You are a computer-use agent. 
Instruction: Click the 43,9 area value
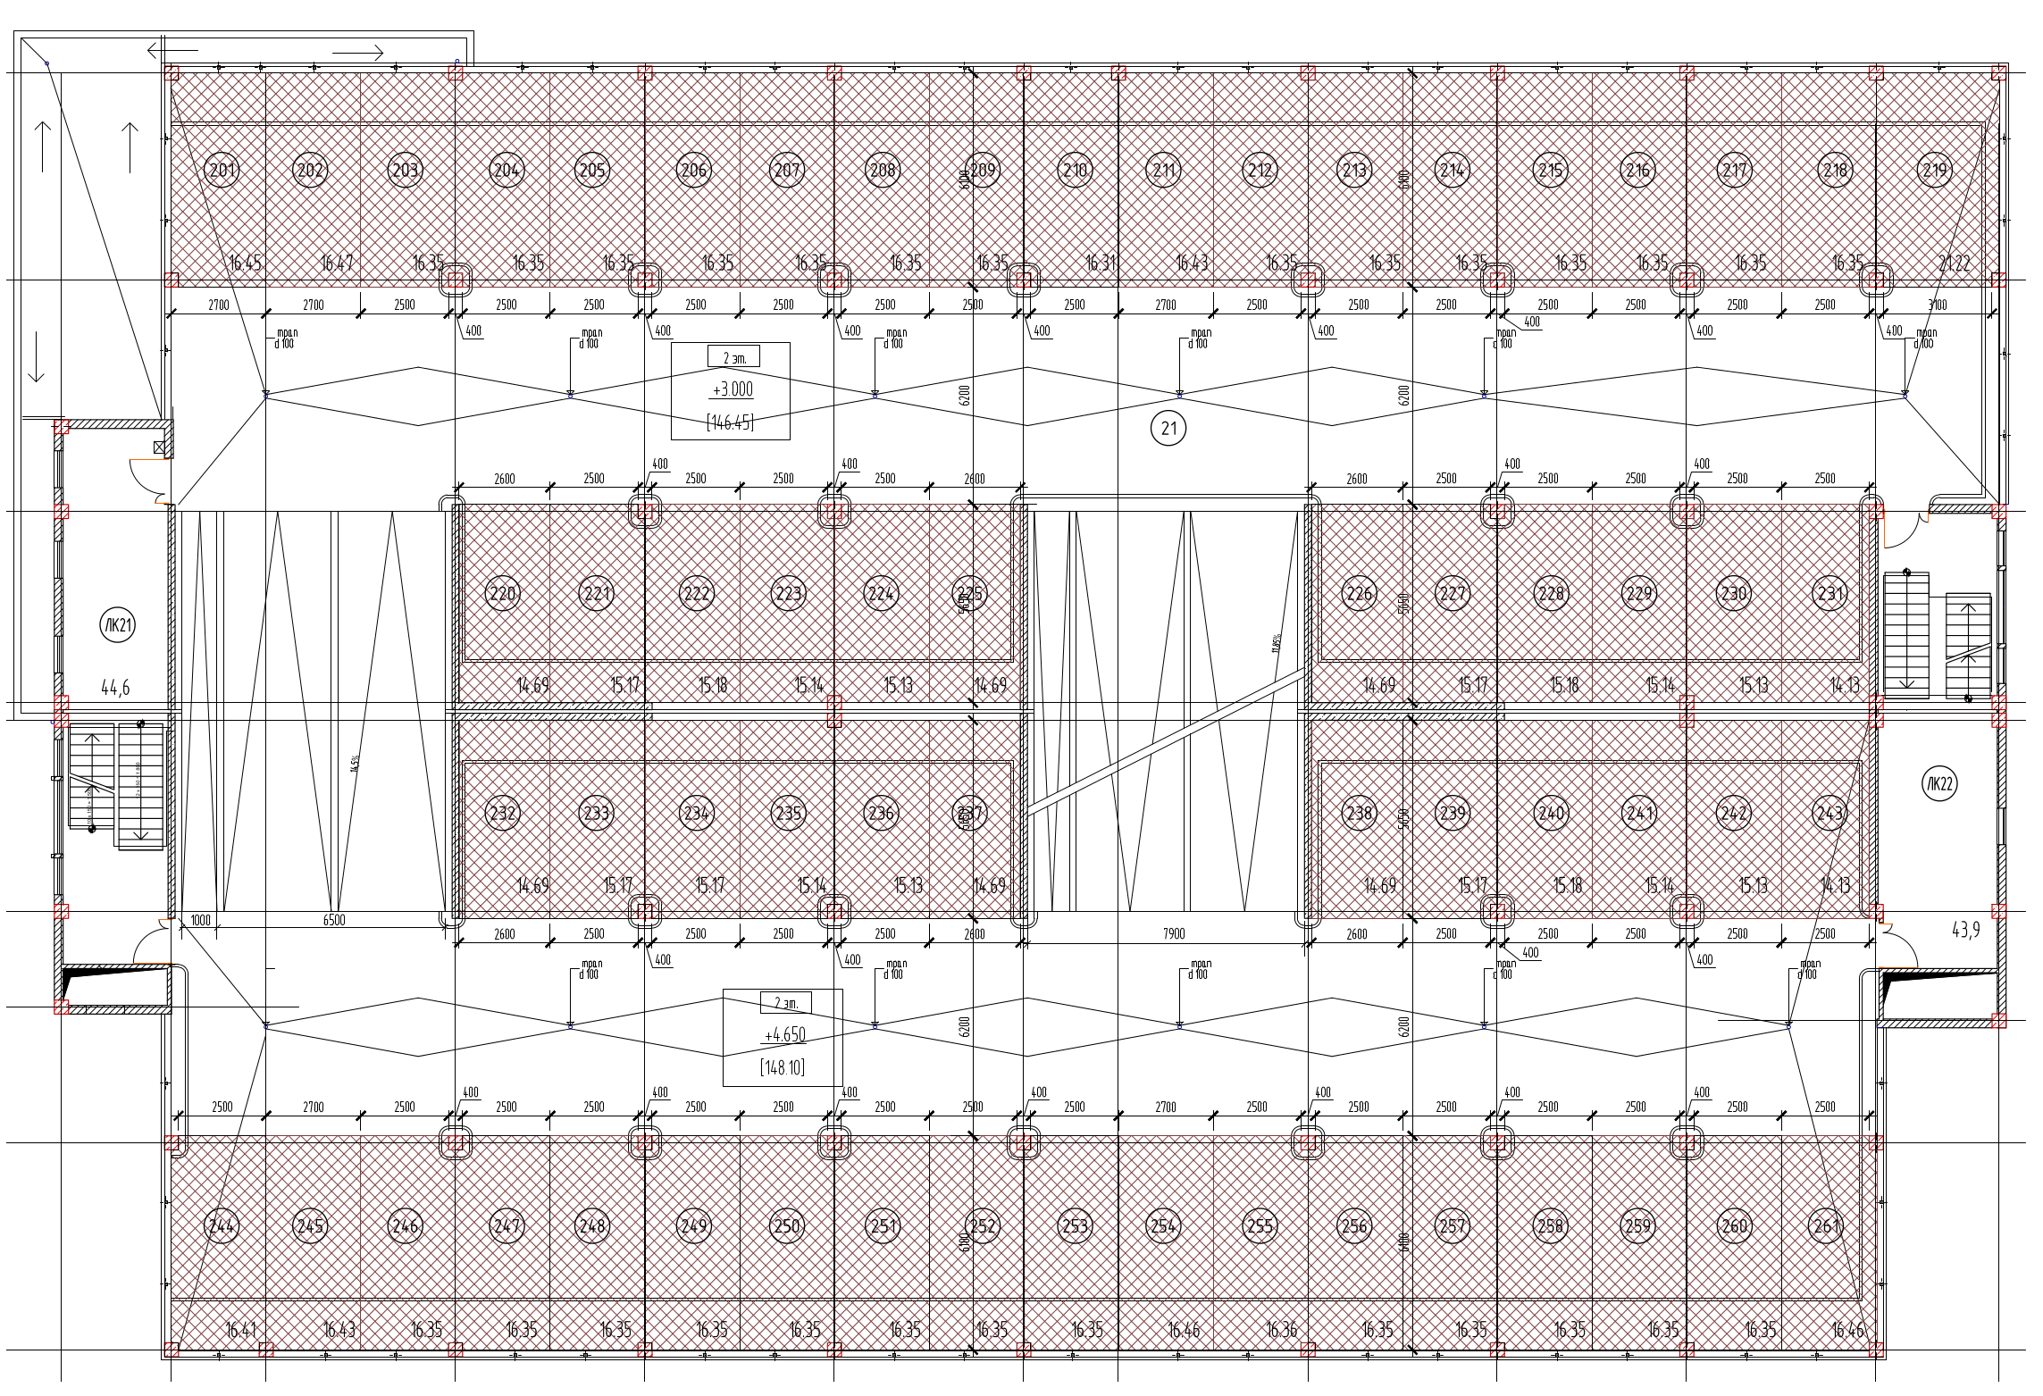point(1965,930)
